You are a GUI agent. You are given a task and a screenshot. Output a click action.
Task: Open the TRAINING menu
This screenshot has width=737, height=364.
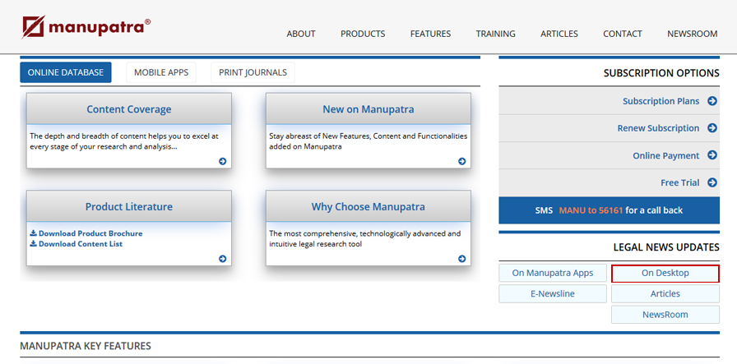click(x=495, y=34)
